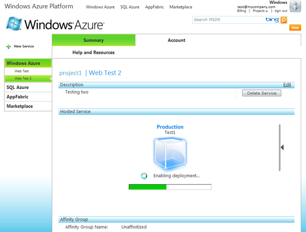306x232 pixels.
Task: Click the sign out link
Action: coord(281,11)
